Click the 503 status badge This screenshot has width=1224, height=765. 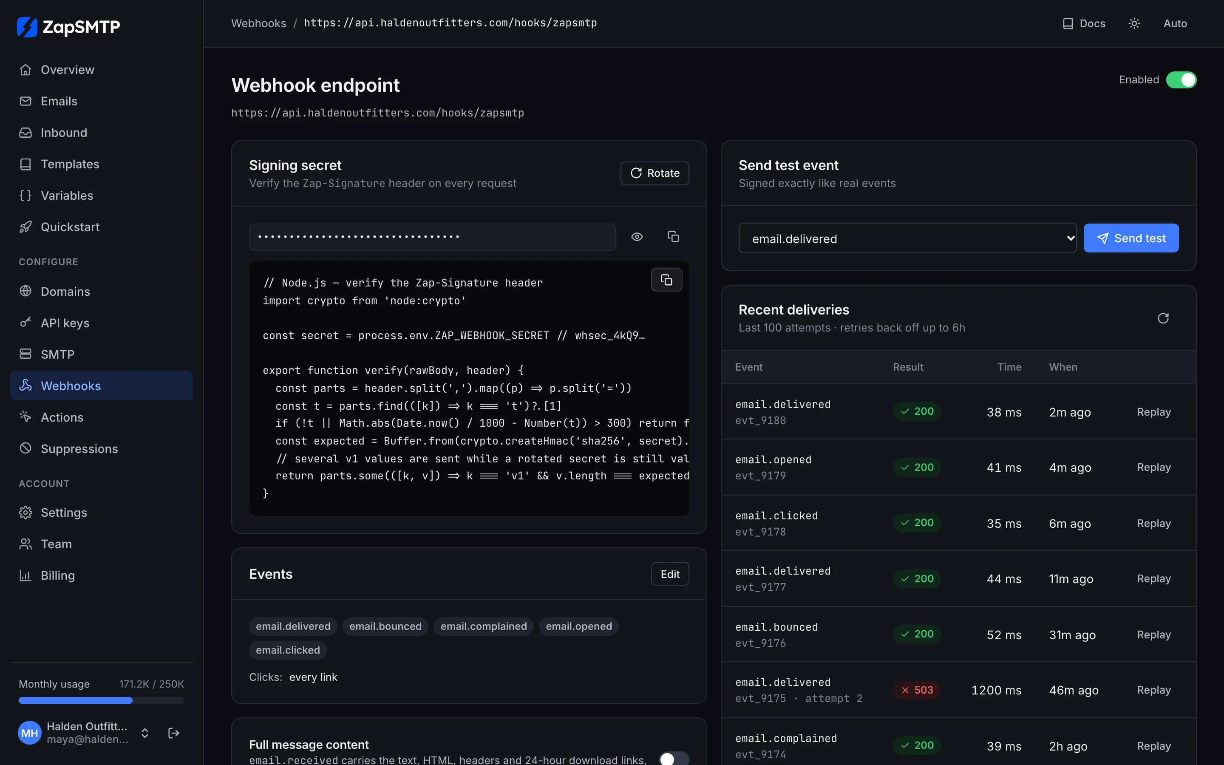916,690
